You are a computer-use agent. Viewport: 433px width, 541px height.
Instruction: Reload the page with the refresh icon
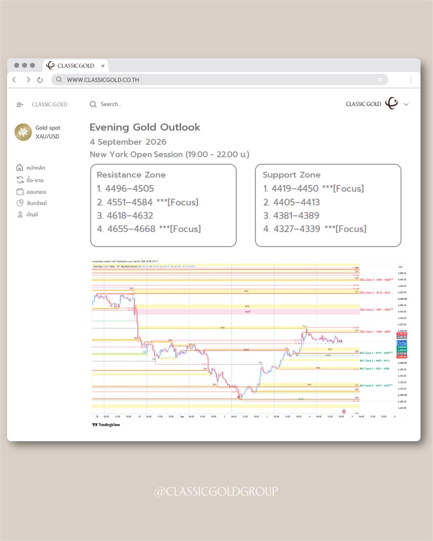pos(40,79)
